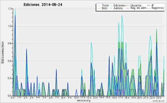The height and width of the screenshot is (103, 167).
Task: Click the Bots legend orange line
Action: coord(99,8)
